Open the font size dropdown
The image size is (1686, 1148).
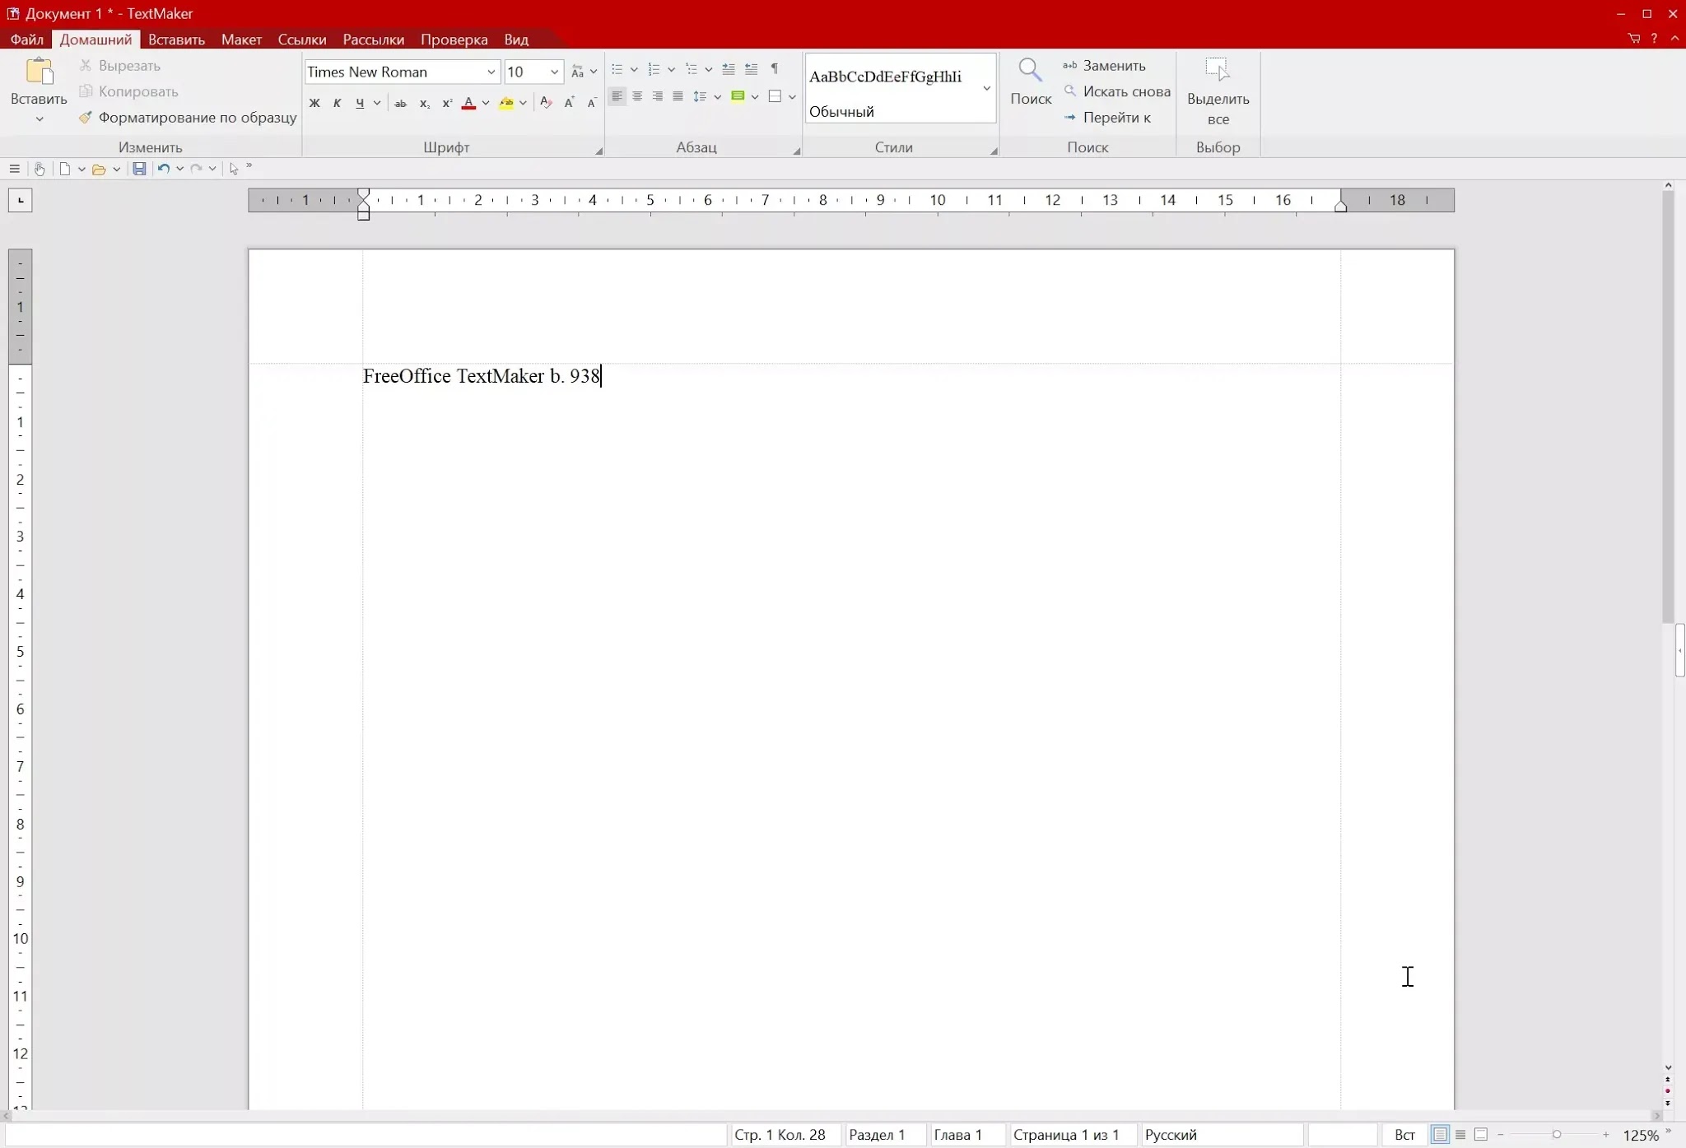tap(554, 72)
